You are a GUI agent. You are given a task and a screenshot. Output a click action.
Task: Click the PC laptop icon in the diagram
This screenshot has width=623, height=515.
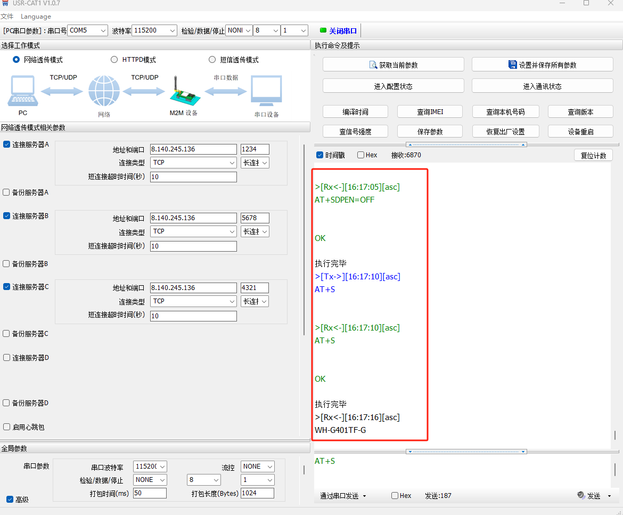tap(22, 91)
